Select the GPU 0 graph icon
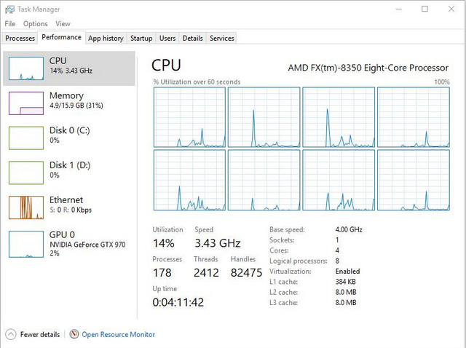Image resolution: width=466 pixels, height=348 pixels. pos(26,243)
